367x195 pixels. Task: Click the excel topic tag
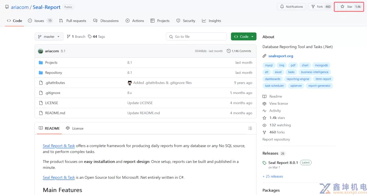pyautogui.click(x=278, y=72)
